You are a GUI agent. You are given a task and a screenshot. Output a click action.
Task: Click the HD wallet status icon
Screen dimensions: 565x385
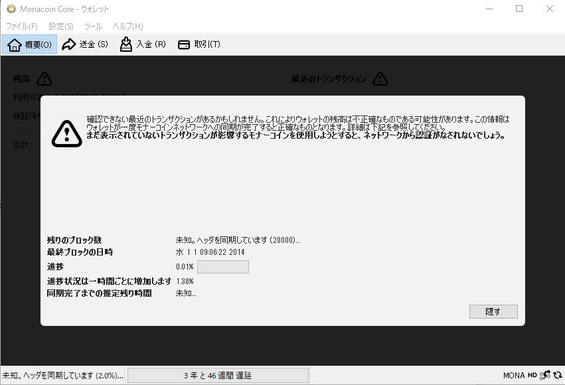pyautogui.click(x=532, y=376)
